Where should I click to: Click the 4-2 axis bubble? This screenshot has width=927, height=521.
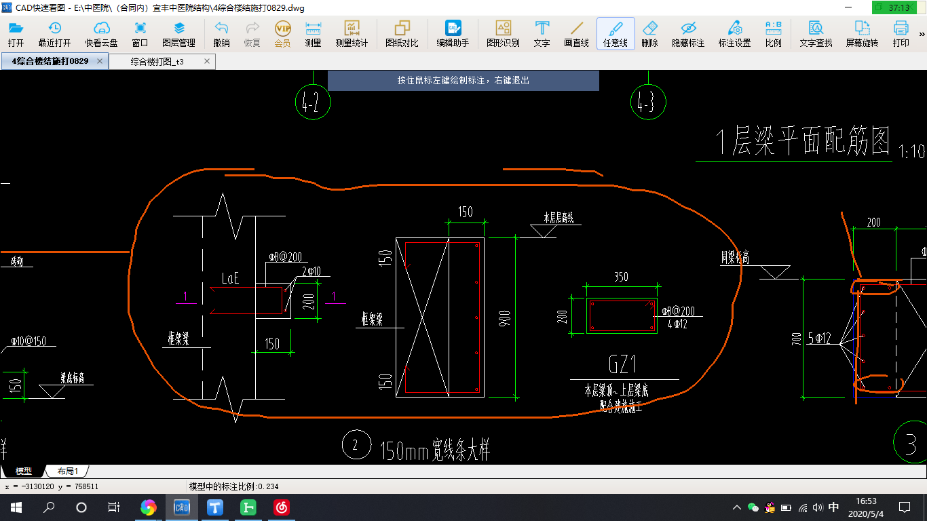point(312,102)
